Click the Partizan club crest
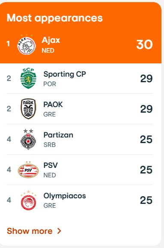 pos(28,139)
